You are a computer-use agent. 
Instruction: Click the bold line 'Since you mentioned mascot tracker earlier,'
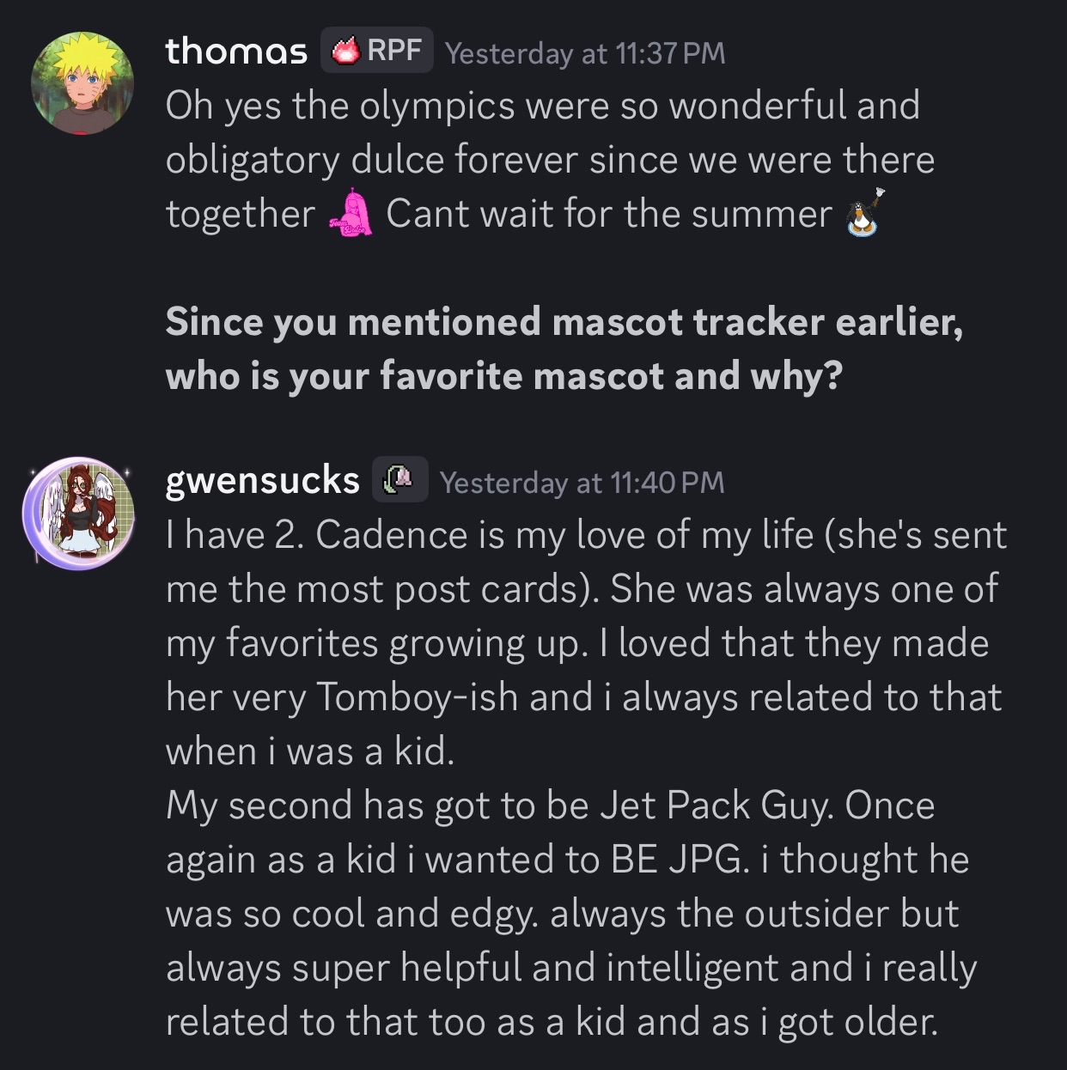pyautogui.click(x=564, y=322)
